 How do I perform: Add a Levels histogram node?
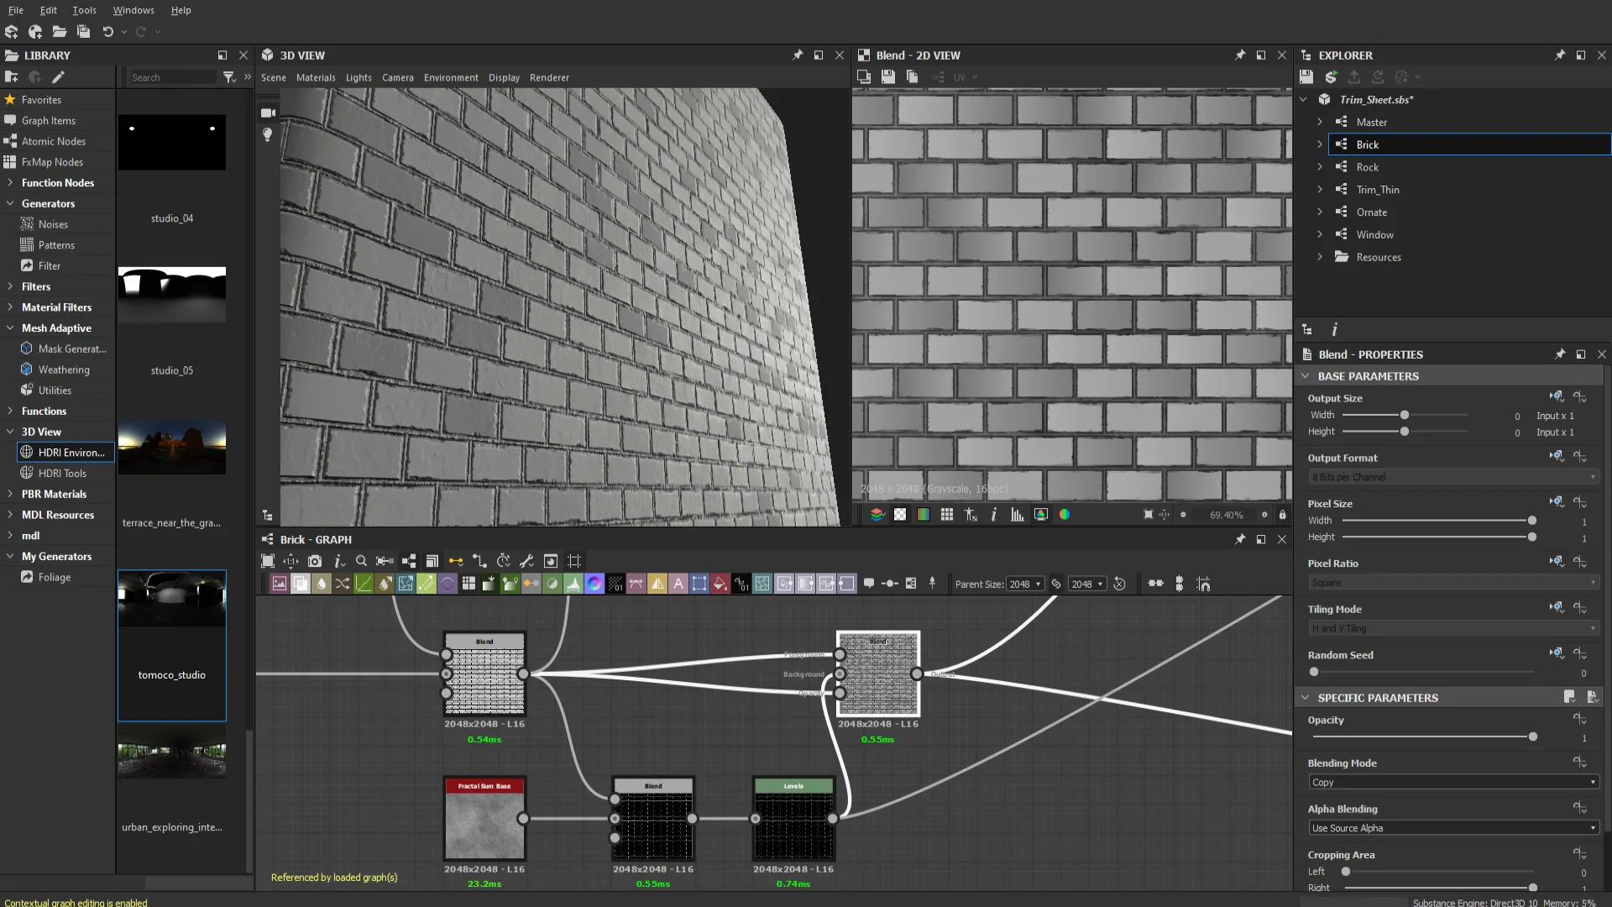click(x=573, y=584)
